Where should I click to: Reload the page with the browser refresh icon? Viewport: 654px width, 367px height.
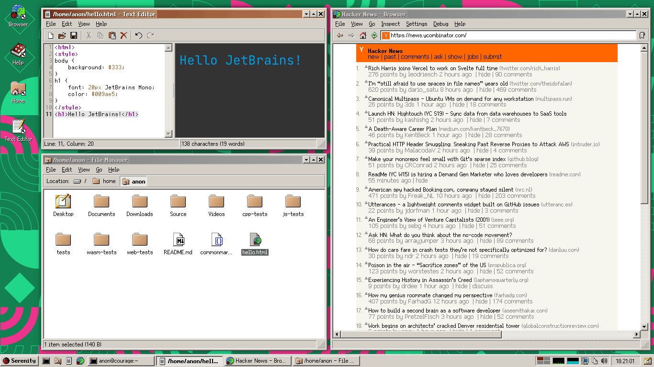[374, 35]
